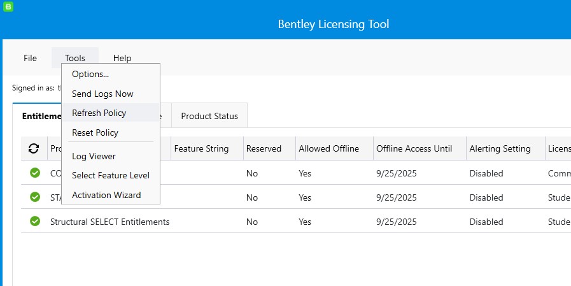Sort by Allowed Offline column header
The image size is (571, 286).
pos(328,148)
